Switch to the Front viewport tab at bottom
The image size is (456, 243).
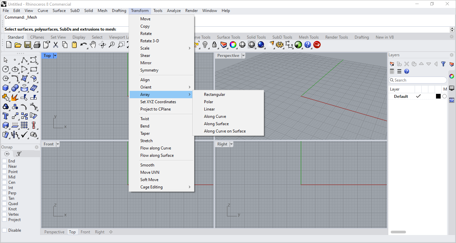tap(85, 232)
